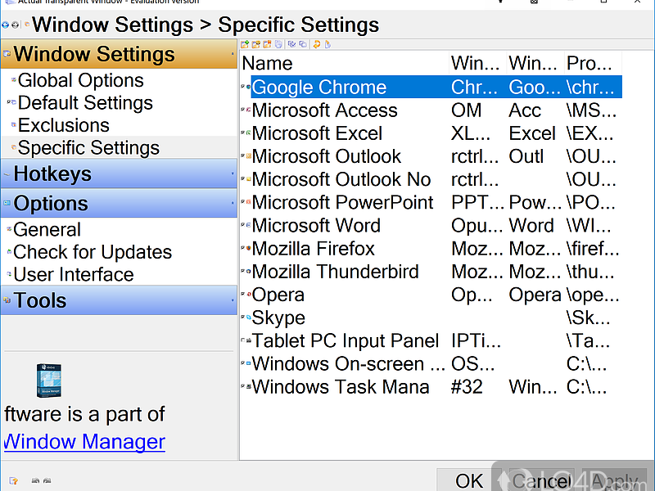Open Exclusions in sidebar
The width and height of the screenshot is (655, 491).
[x=64, y=125]
